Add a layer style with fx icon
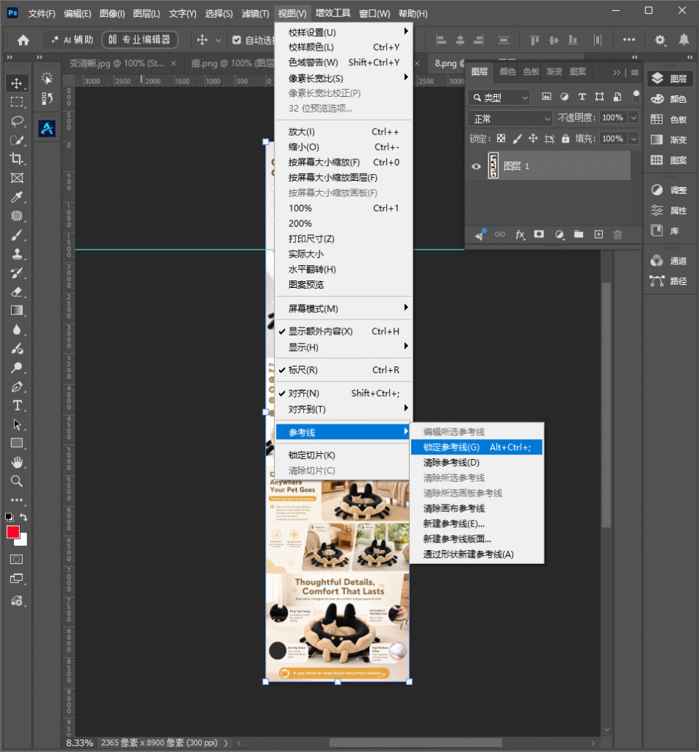The image size is (699, 752). pos(520,234)
